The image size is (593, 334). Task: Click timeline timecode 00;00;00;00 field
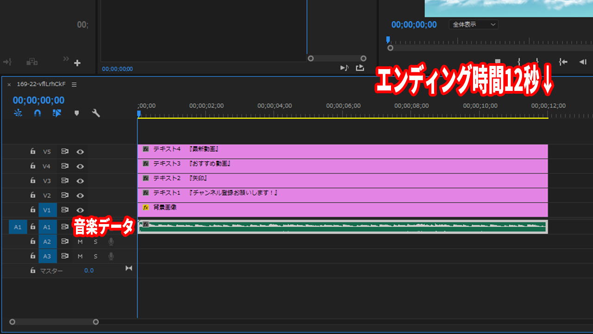coord(38,100)
